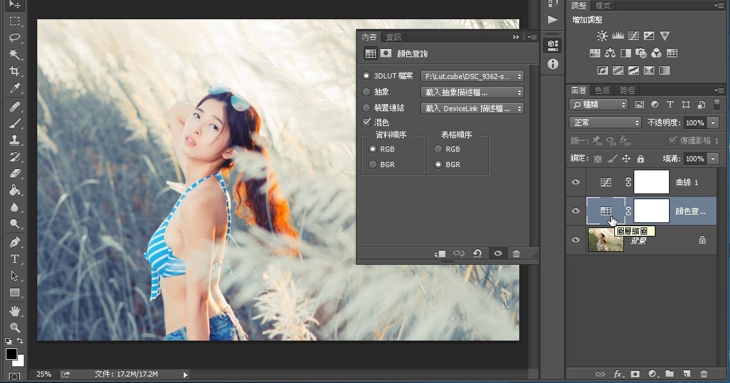
Task: Add a Color Balance adjustment
Action: point(610,53)
